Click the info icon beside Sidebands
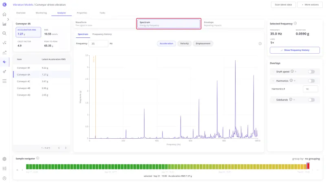The height and width of the screenshot is (183, 326). click(291, 100)
